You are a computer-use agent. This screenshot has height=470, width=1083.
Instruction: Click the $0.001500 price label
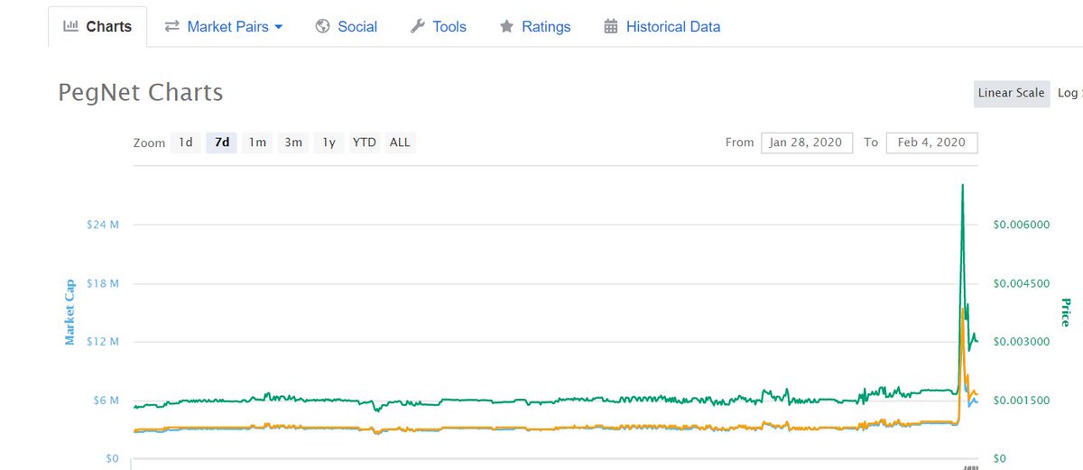(x=1021, y=400)
